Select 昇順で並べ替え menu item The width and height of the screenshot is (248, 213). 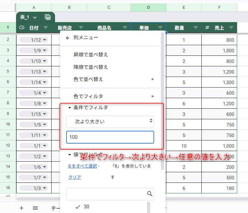point(91,54)
